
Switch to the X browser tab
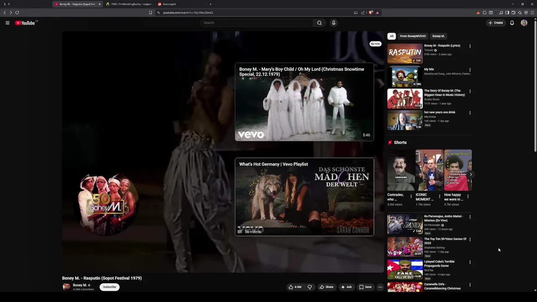pyautogui.click(x=26, y=4)
